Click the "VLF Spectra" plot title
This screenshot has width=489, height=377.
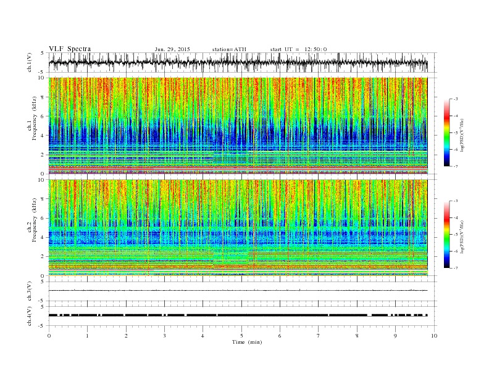tap(70, 49)
